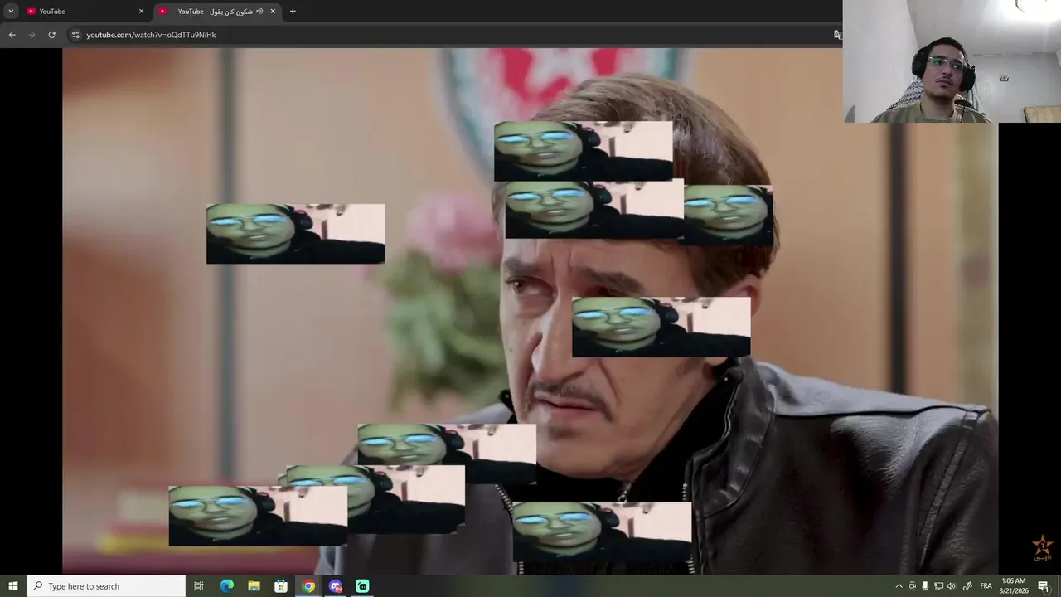1061x597 pixels.
Task: Reload the current YouTube page
Action: click(51, 35)
